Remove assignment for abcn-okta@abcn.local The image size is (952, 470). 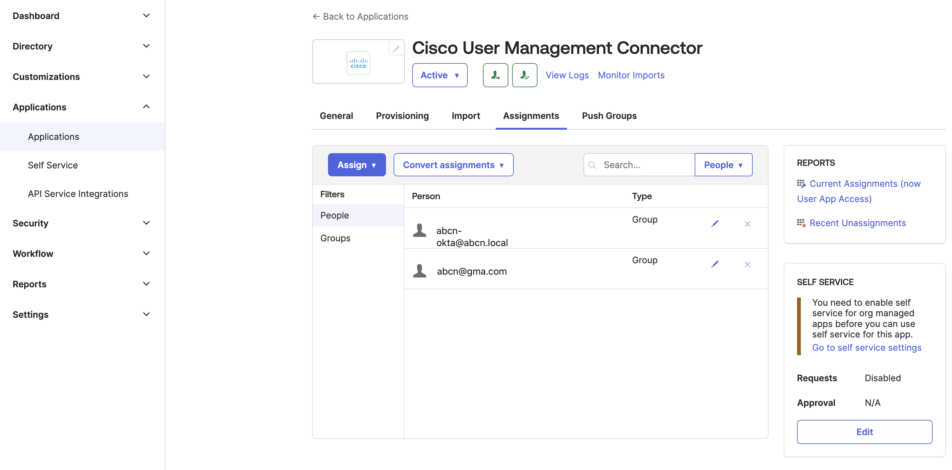[x=747, y=224]
